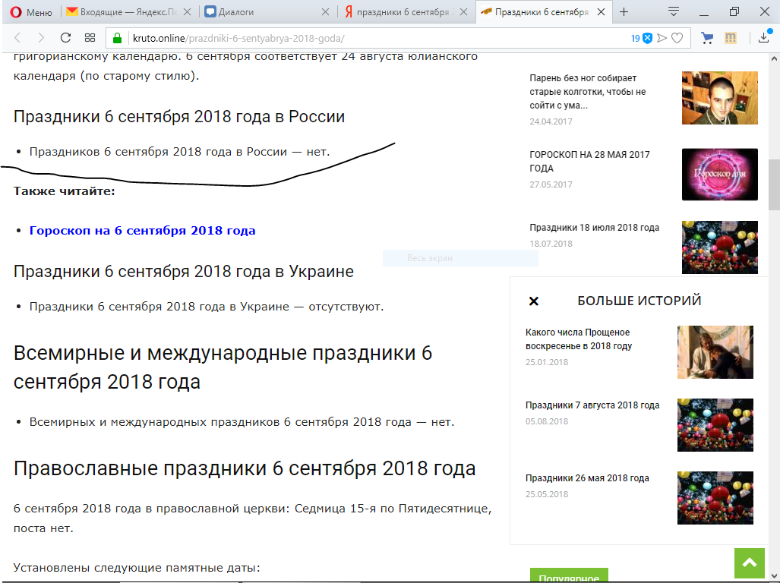Add page to bookmarks with heart icon
This screenshot has height=583, width=780.
pos(677,38)
